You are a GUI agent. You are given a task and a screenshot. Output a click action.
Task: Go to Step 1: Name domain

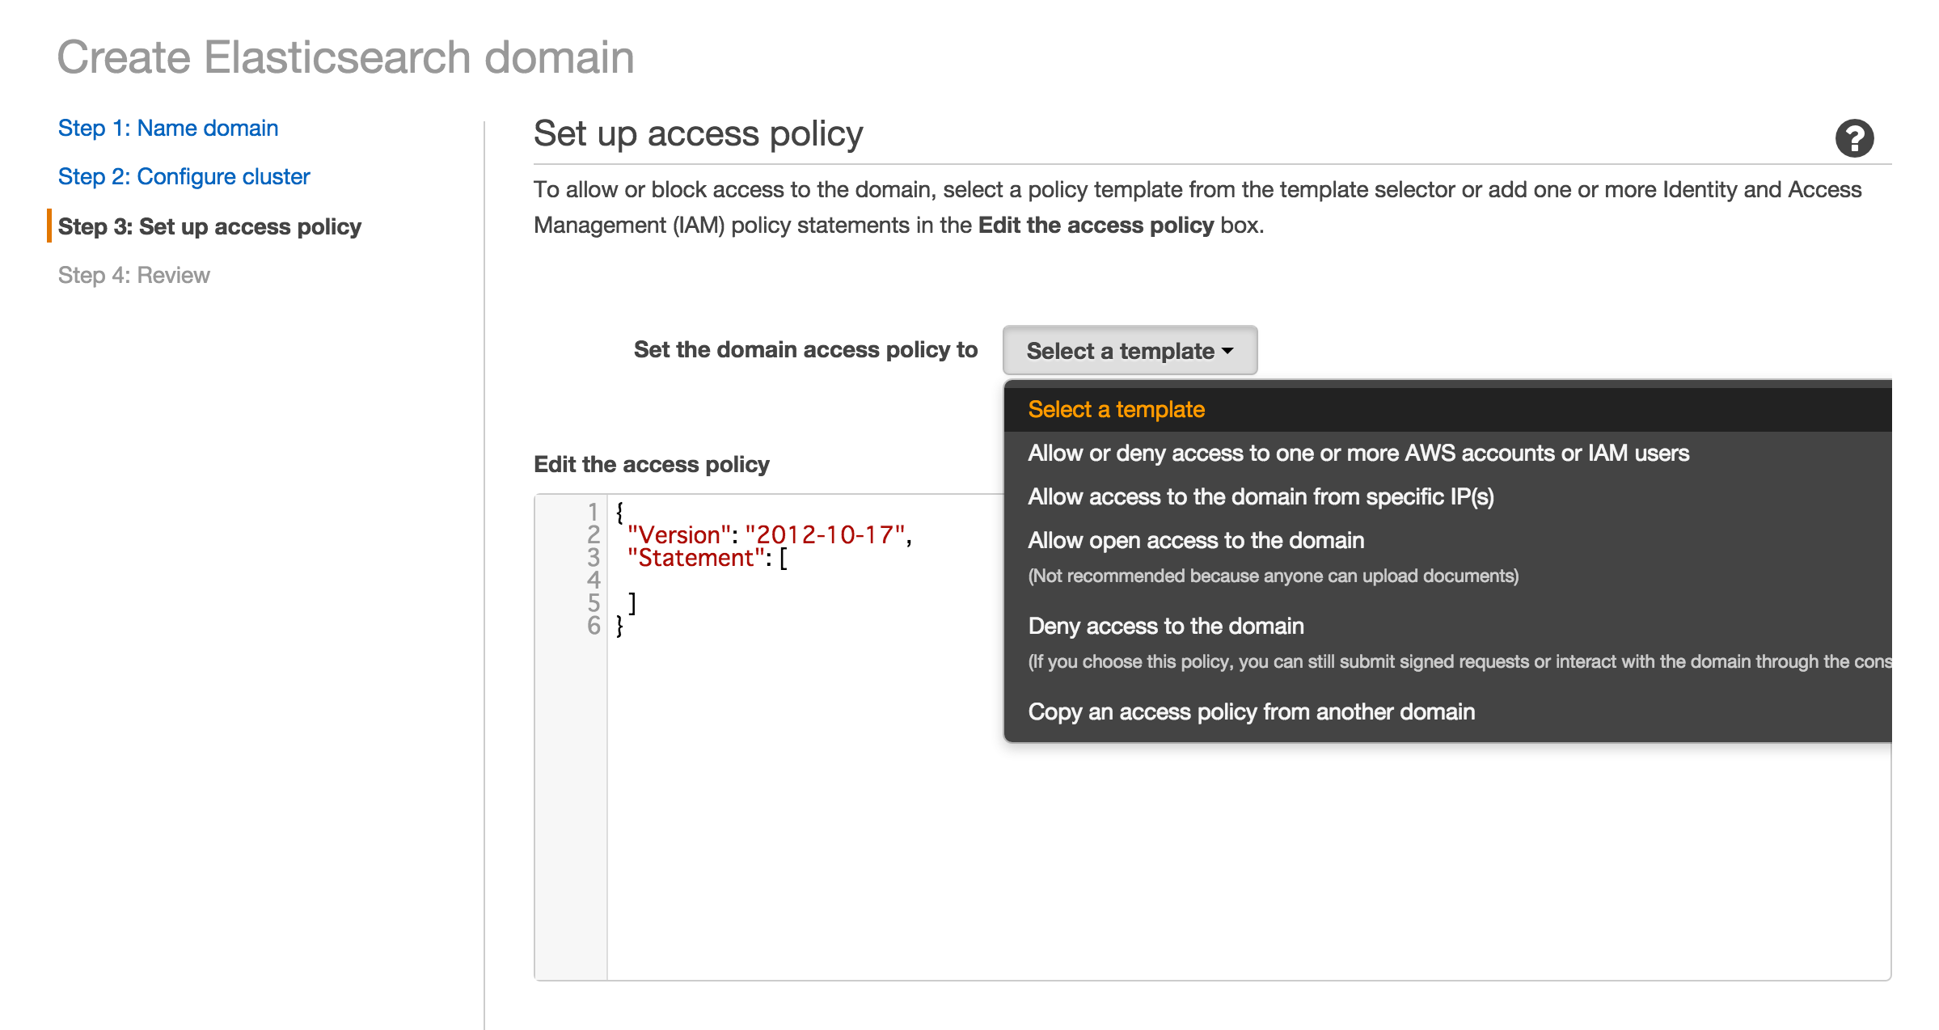(168, 128)
